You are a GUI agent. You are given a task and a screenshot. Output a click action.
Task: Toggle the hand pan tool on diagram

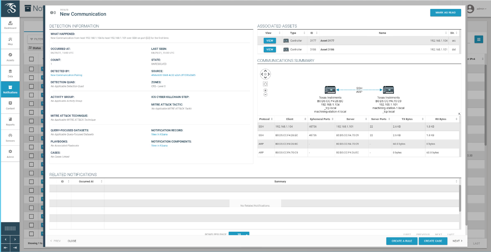[x=265, y=84]
